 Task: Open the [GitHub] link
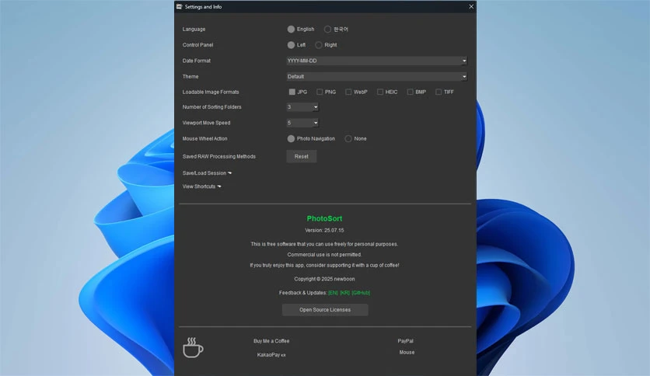pos(361,293)
